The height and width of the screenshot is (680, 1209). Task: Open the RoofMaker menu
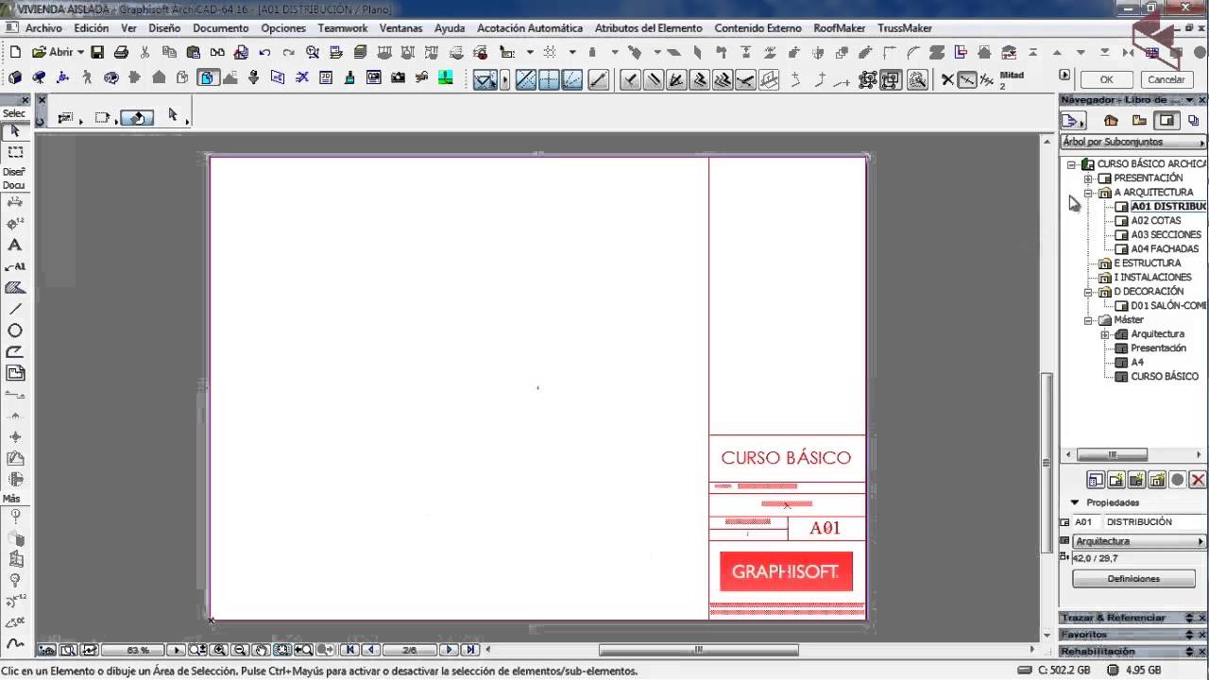click(x=840, y=28)
